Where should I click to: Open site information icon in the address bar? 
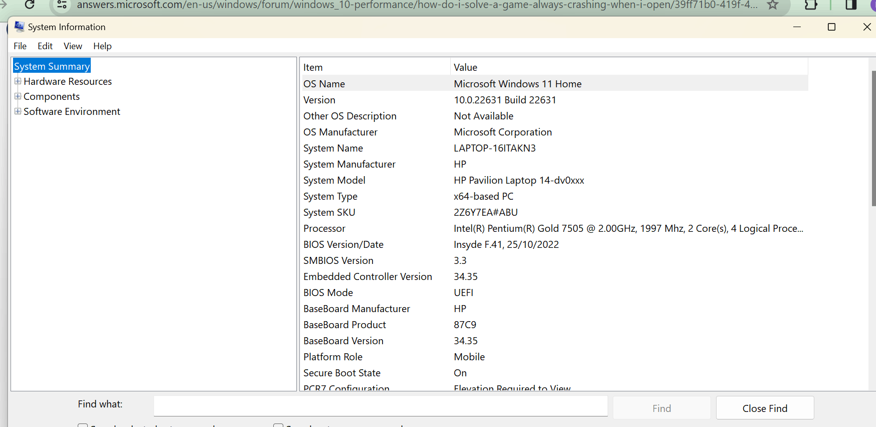pos(62,5)
